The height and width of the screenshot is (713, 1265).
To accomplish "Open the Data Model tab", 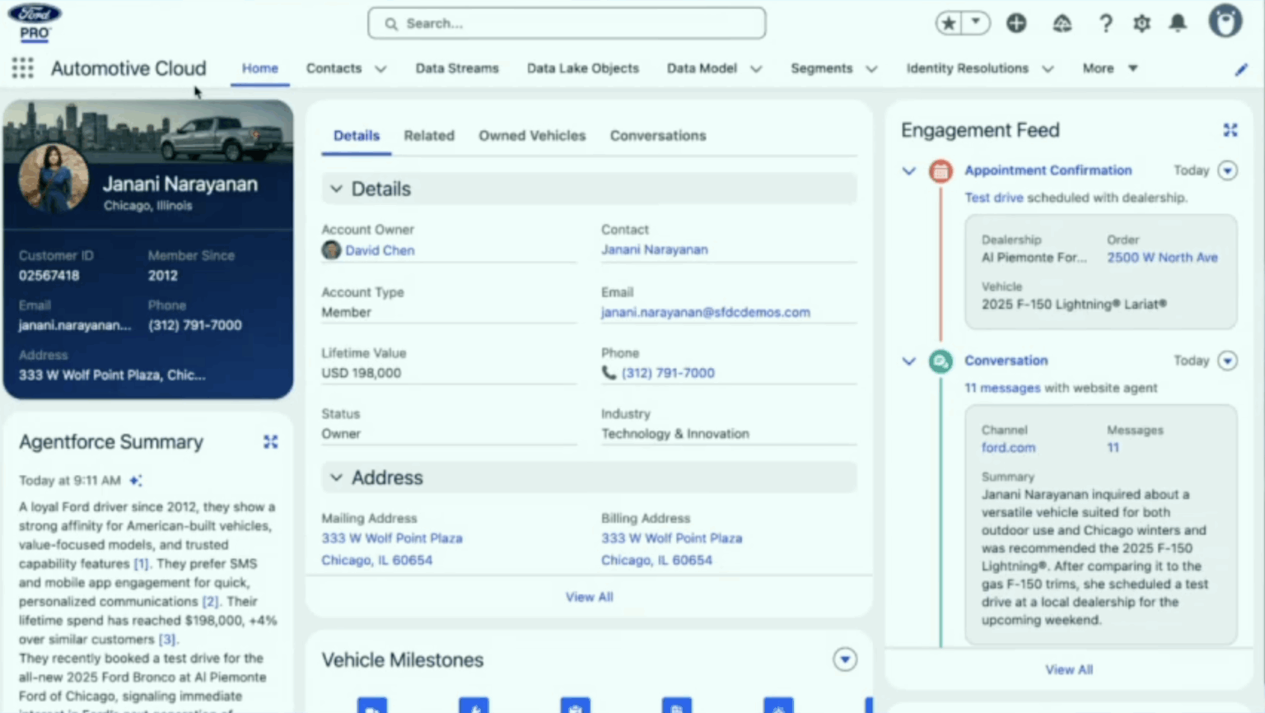I will (x=702, y=68).
